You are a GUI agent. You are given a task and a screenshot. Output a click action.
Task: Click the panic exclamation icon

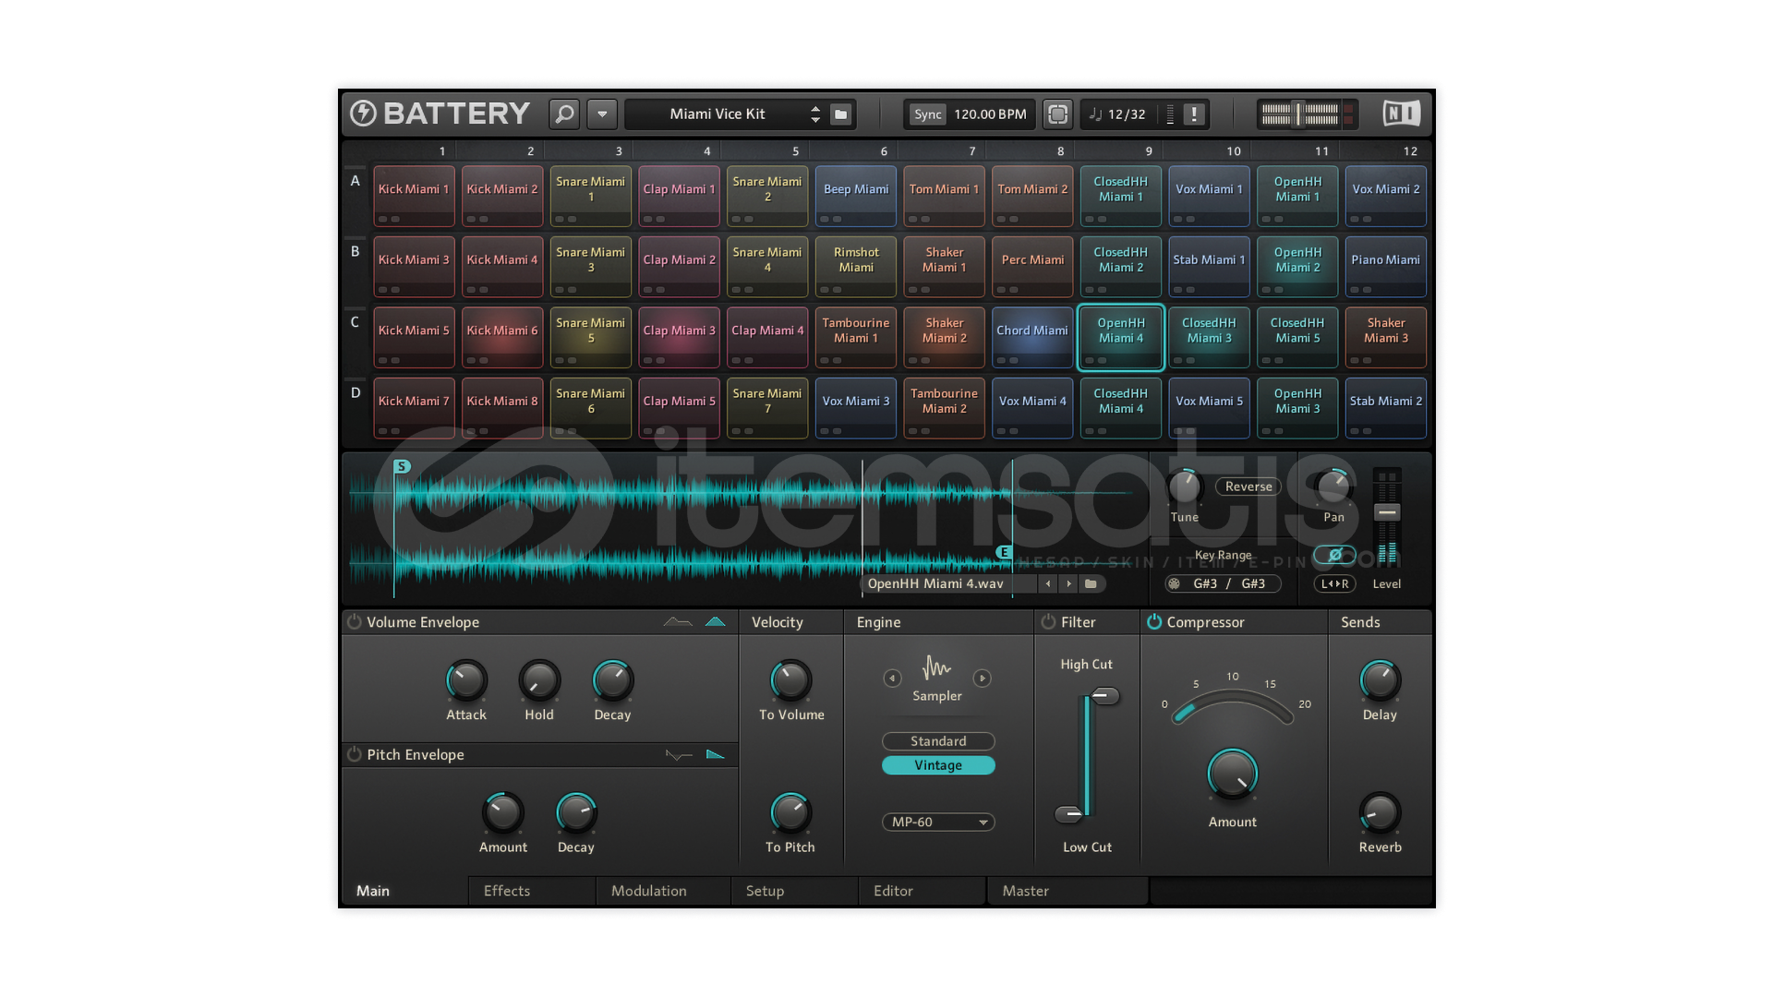(x=1194, y=114)
